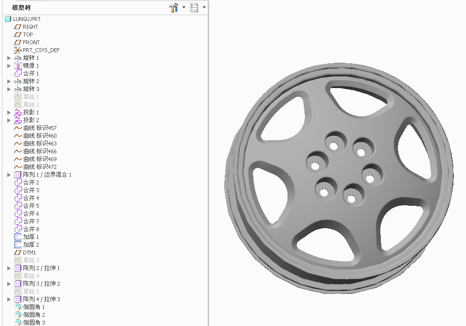Viewport: 466px width, 326px height.
Task: Click the 合并 2 merge icon
Action: 18,182
